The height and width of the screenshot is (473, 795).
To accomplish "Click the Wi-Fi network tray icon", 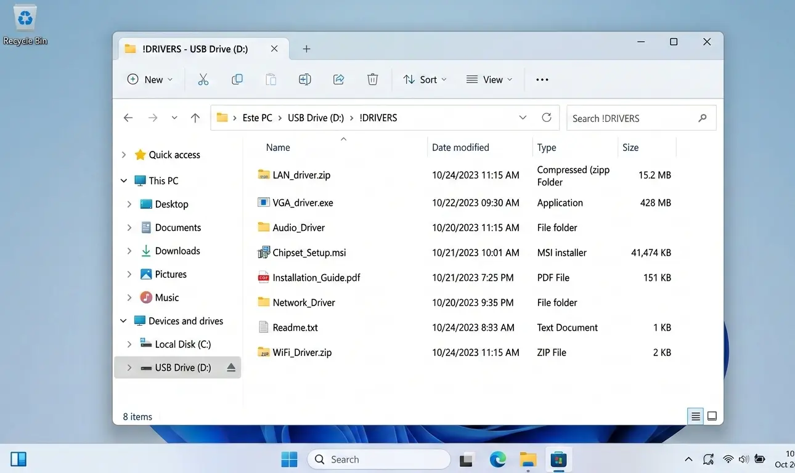I will [728, 459].
